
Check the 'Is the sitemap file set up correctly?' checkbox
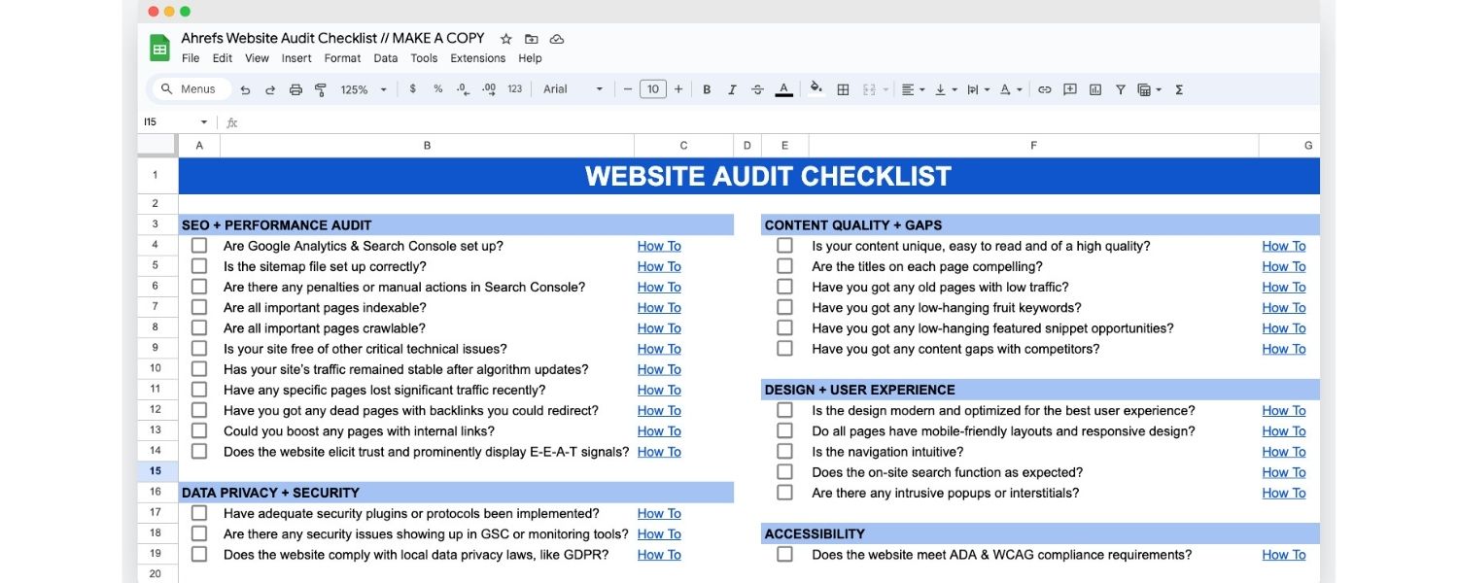(x=199, y=265)
